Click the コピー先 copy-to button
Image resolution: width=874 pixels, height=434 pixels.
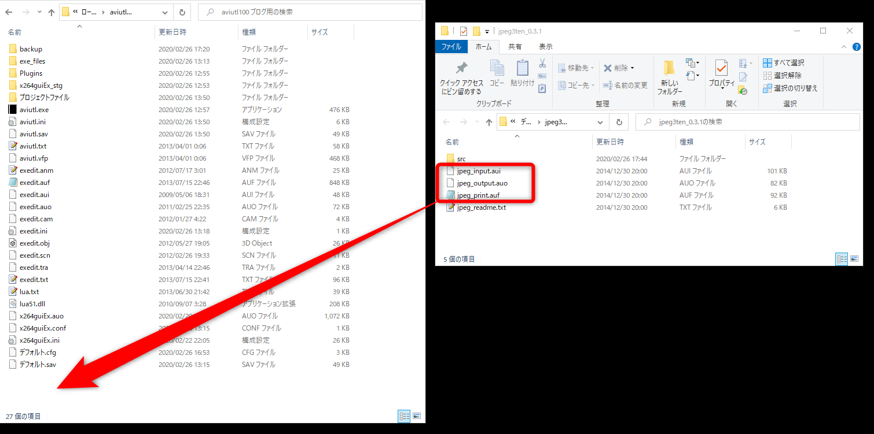576,85
